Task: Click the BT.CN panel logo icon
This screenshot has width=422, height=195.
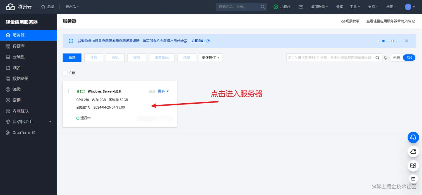Action: pyautogui.click(x=81, y=91)
